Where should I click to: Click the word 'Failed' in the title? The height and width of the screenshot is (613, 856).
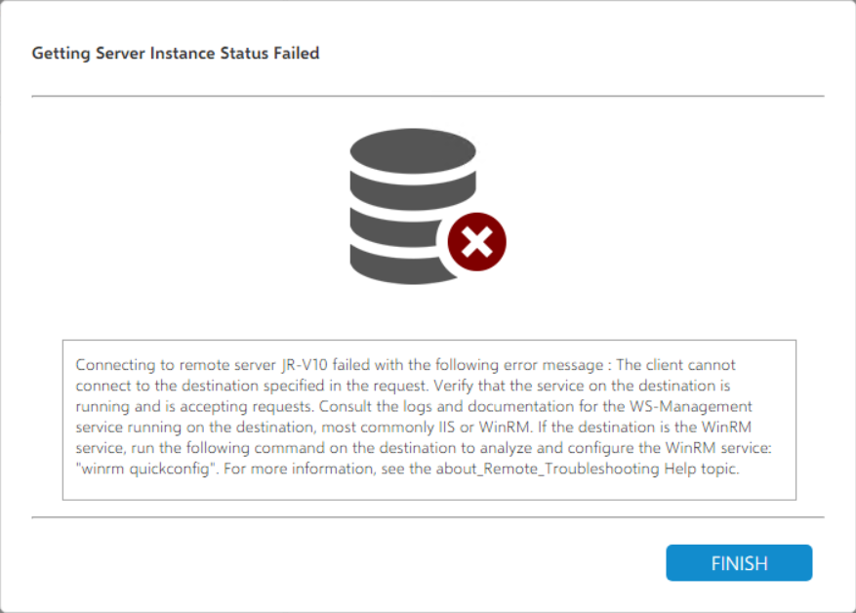(296, 53)
